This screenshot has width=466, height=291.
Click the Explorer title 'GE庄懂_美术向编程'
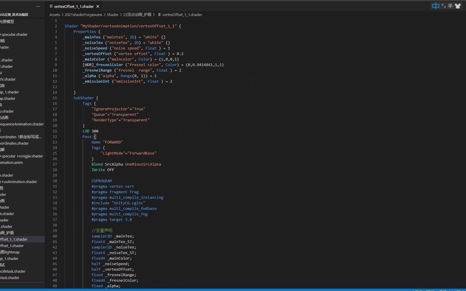click(x=14, y=15)
